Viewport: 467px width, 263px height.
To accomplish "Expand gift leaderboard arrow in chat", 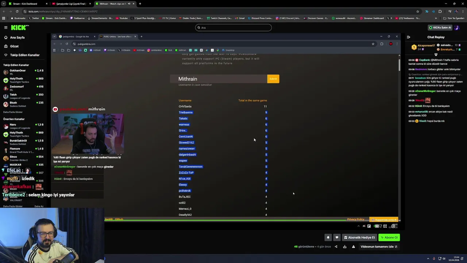I will pos(436,55).
